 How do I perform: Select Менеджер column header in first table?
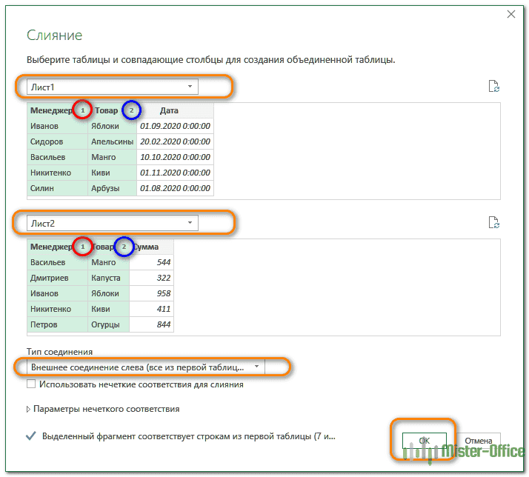(50, 110)
